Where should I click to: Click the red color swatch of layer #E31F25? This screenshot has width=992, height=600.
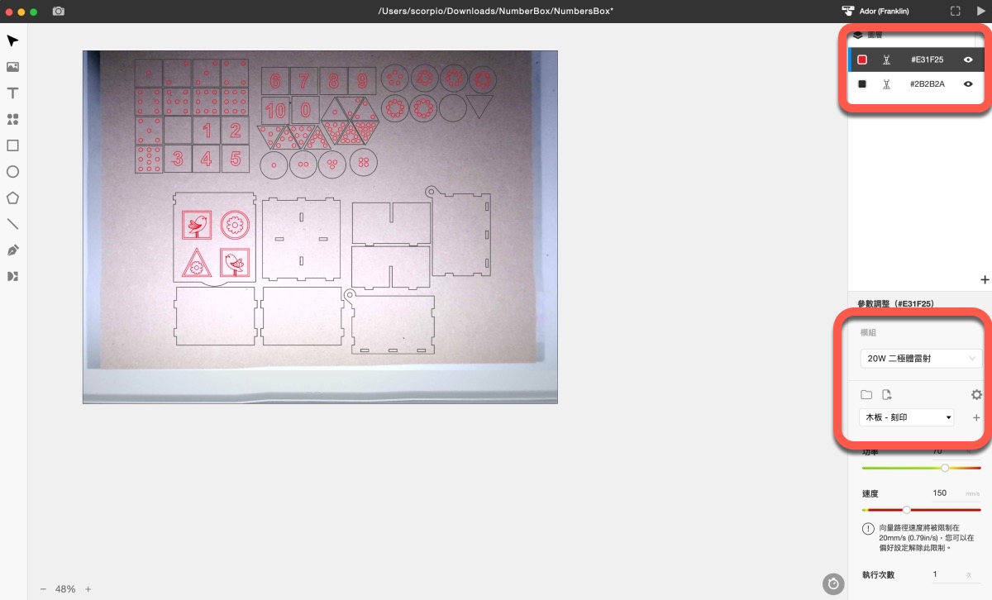point(862,60)
